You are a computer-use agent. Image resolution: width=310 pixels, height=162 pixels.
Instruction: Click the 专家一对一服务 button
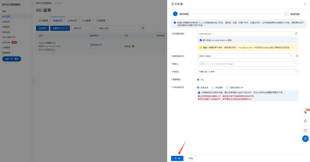[x=12, y=59]
